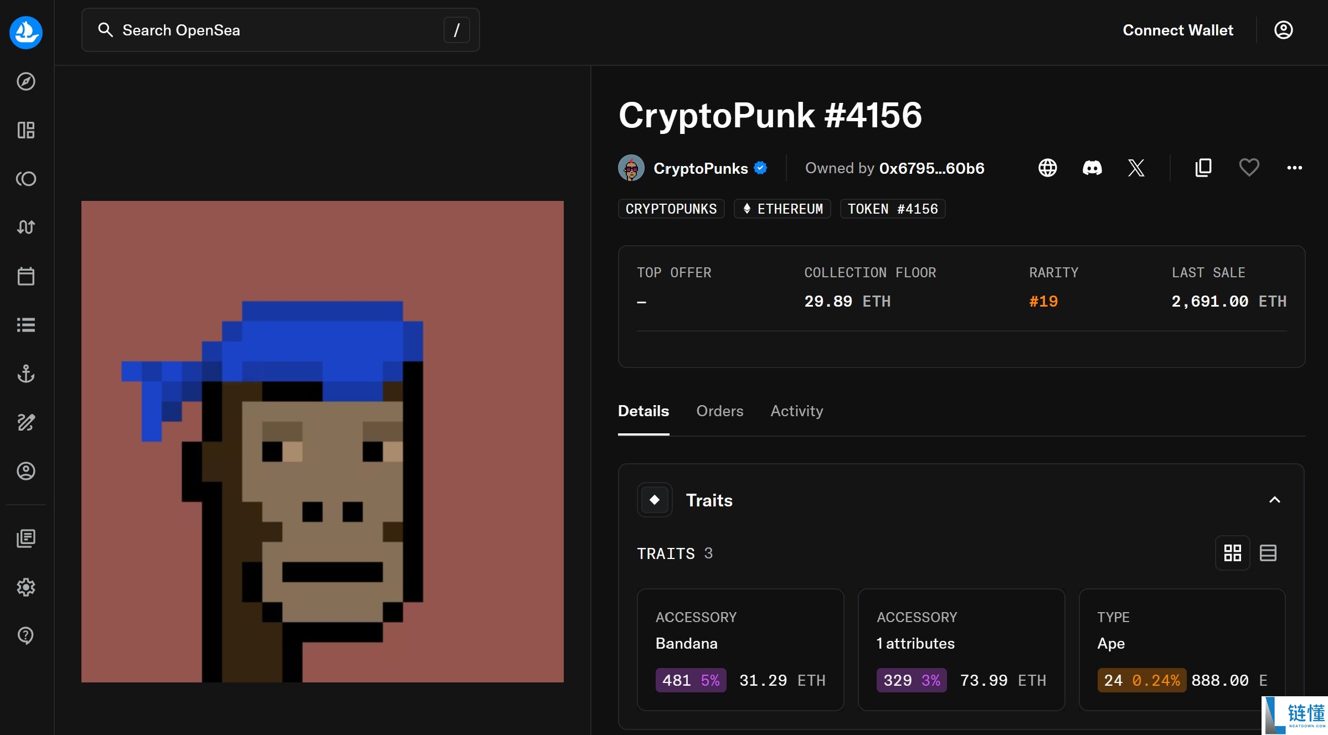This screenshot has height=735, width=1328.
Task: Open the CryptoPunks collection avatar
Action: click(631, 168)
